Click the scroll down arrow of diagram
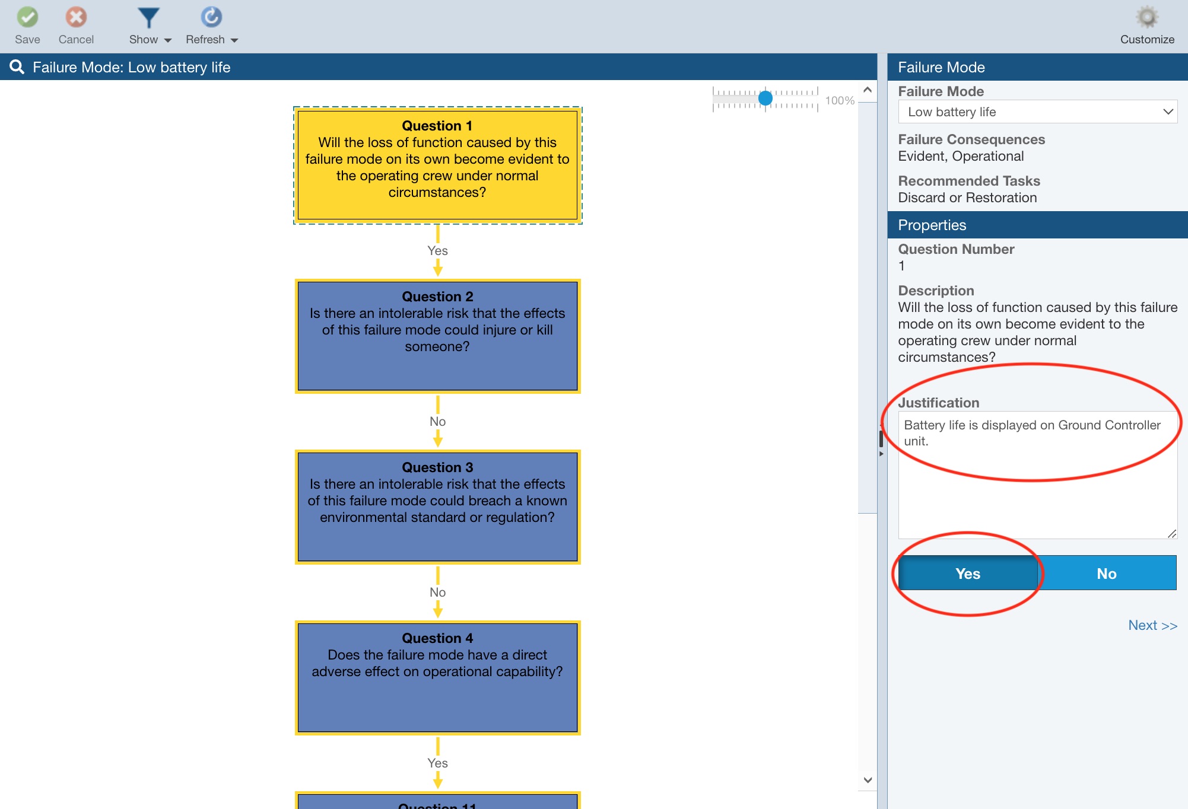The width and height of the screenshot is (1188, 809). pos(868,780)
